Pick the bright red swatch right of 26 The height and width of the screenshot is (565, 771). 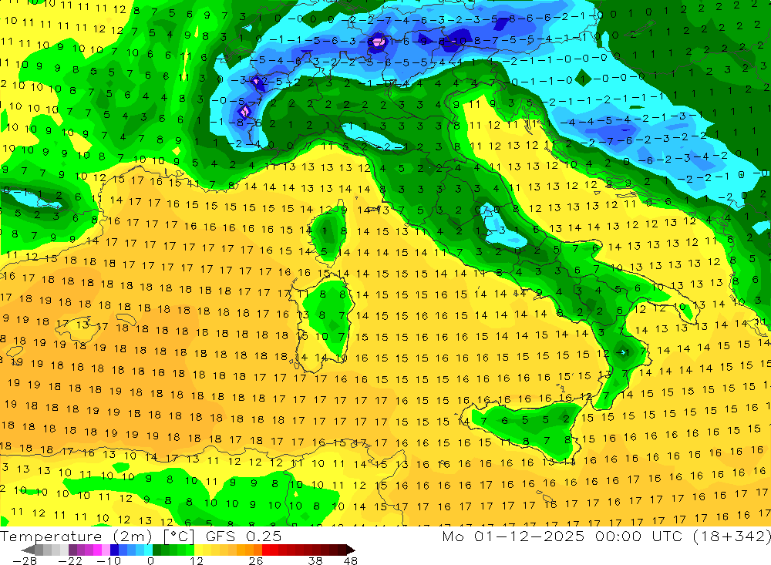pos(266,550)
